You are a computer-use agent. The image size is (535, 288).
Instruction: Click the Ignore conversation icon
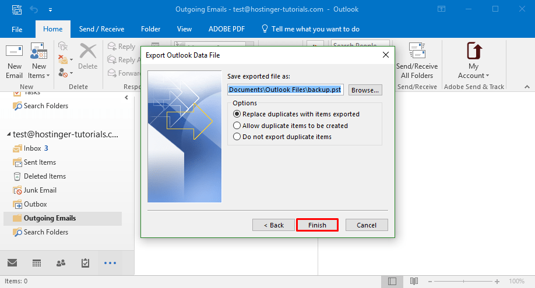pyautogui.click(x=63, y=47)
